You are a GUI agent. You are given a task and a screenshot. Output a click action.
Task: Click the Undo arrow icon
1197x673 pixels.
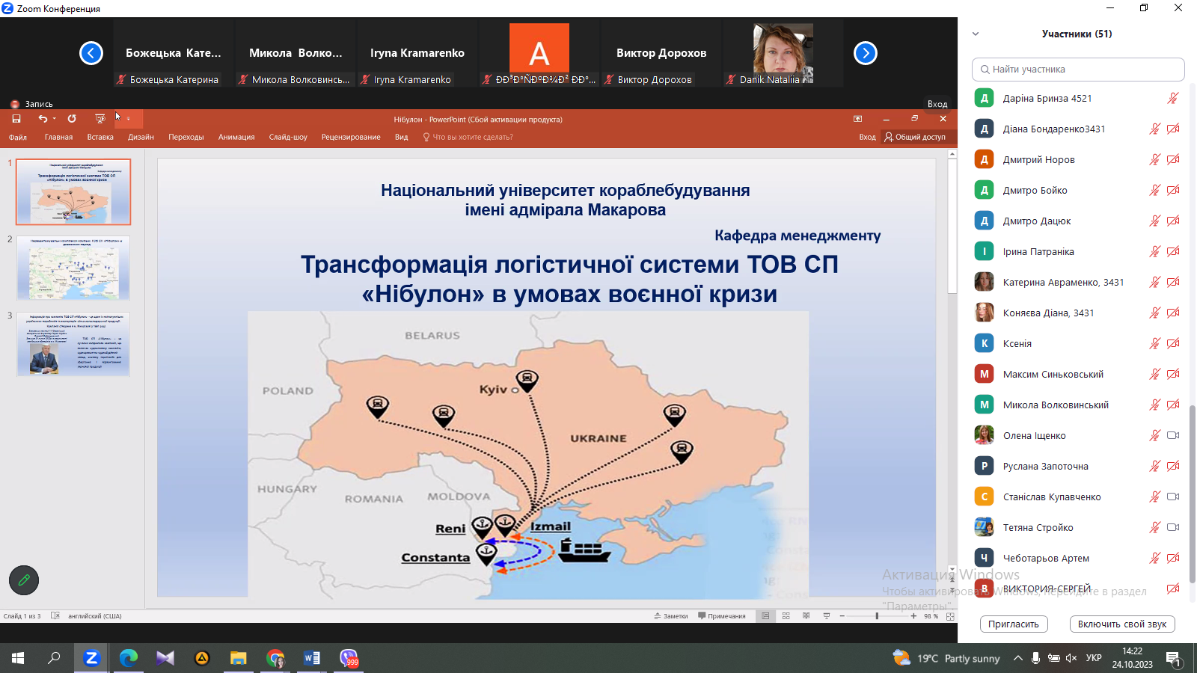point(43,119)
